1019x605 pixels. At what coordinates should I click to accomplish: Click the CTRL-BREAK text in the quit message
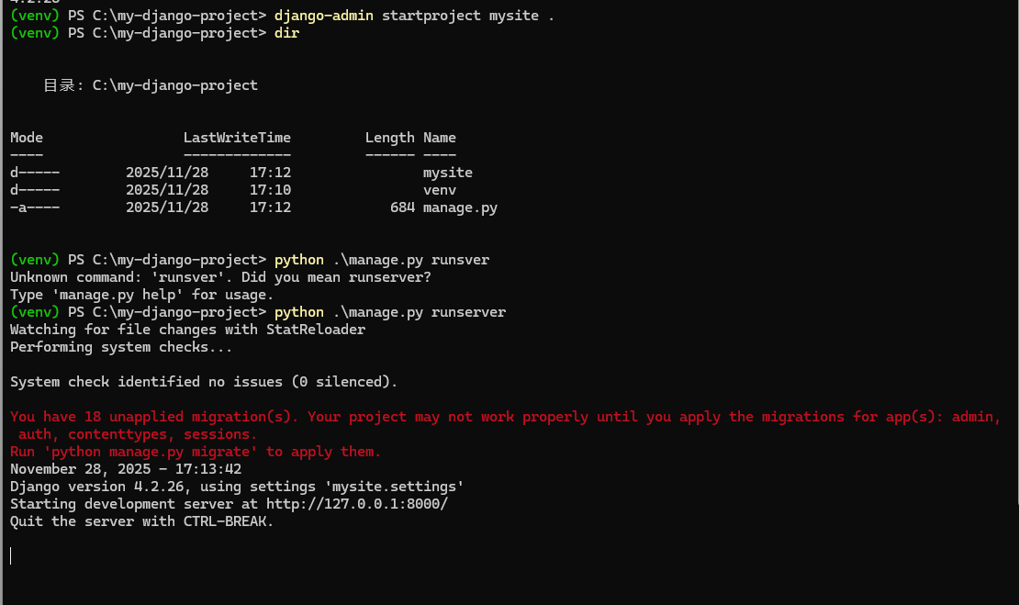(225, 521)
